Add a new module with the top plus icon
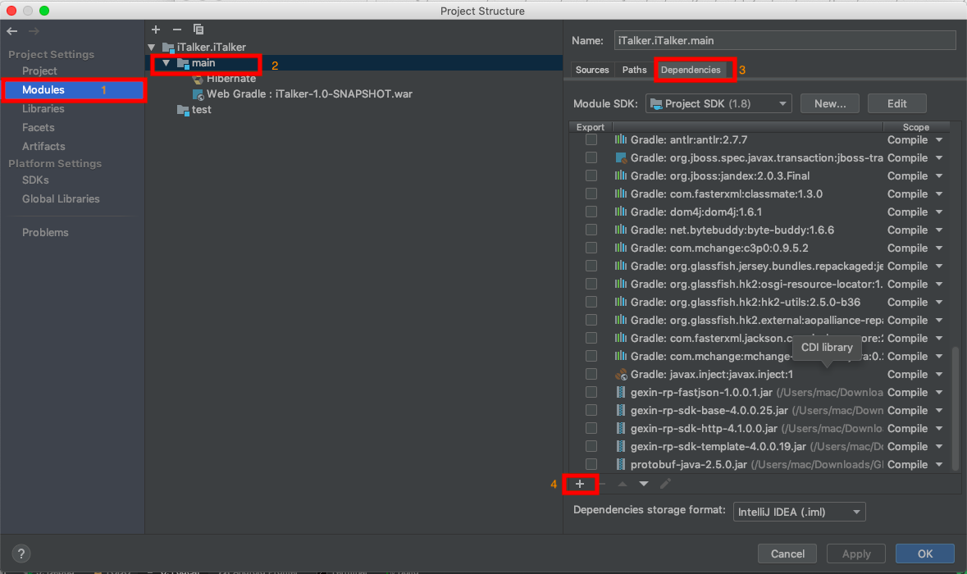 [155, 29]
